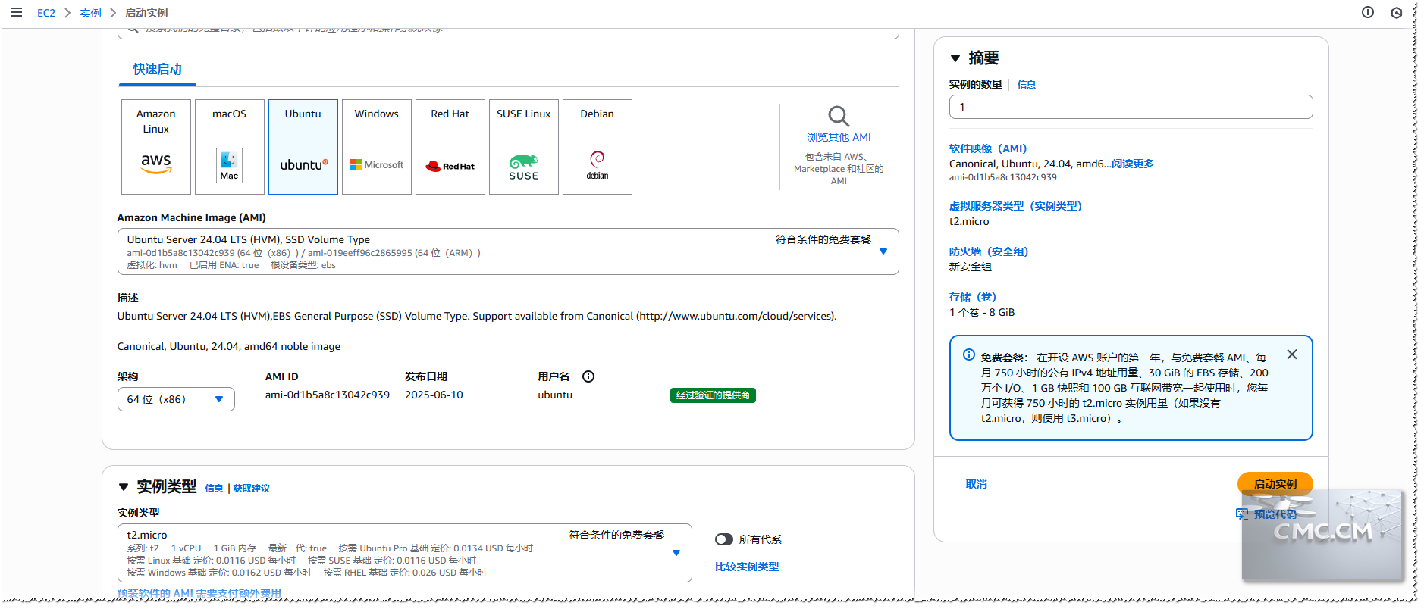Click the t2.micro text in summary
The width and height of the screenshot is (1424, 609).
[969, 221]
